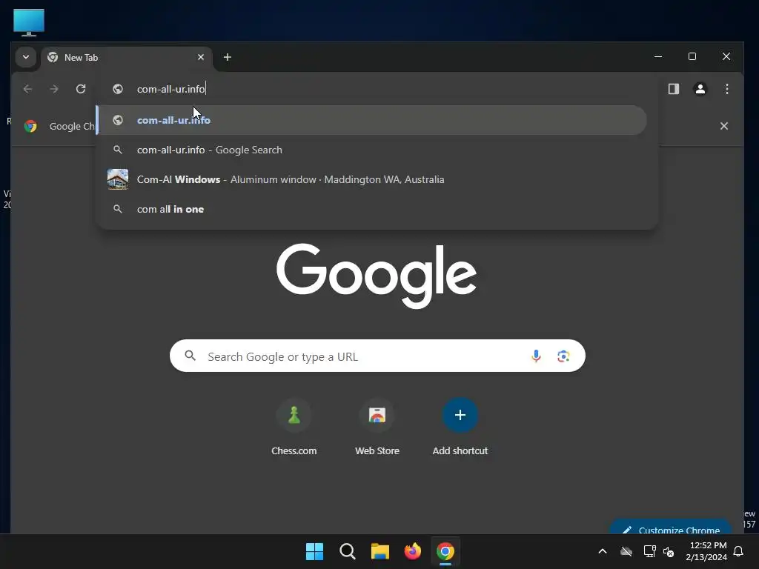Click Customize Chrome button
759x569 pixels.
pyautogui.click(x=671, y=528)
